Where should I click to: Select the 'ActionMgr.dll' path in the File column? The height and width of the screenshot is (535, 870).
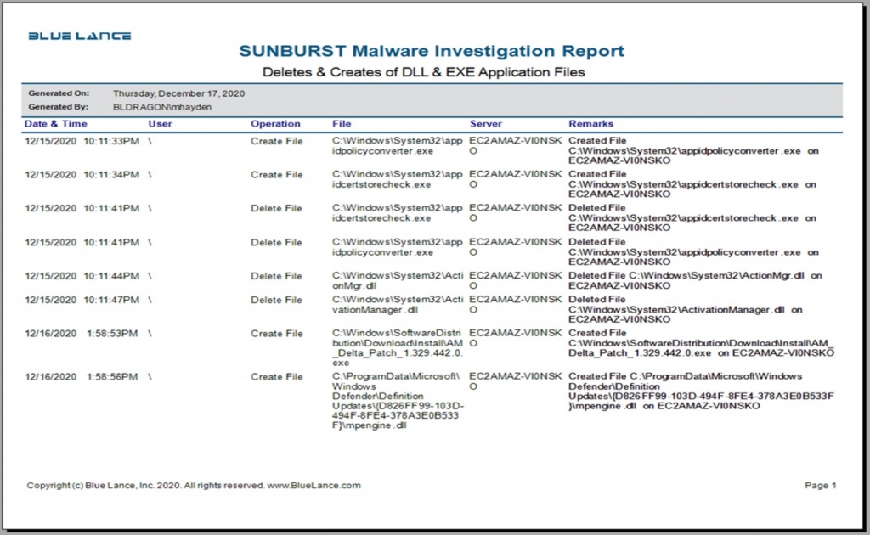(398, 280)
